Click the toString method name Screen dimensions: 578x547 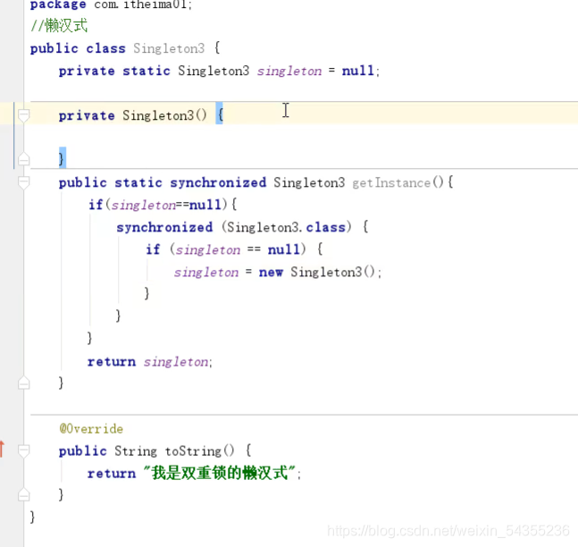tap(193, 451)
